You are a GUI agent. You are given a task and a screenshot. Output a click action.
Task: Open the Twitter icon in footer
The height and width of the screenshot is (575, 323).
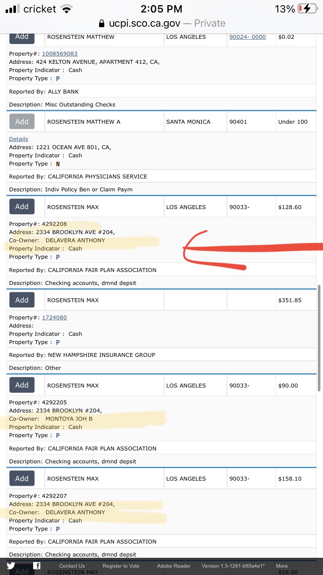(x=11, y=566)
